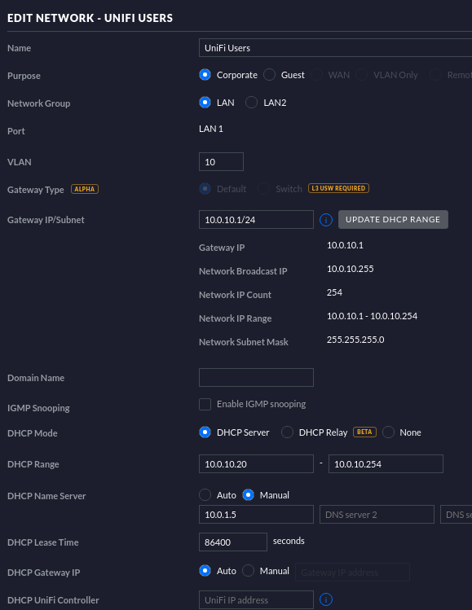Click the Network Broadcast IP value 10.0.10.255
The image size is (472, 610).
(x=350, y=269)
